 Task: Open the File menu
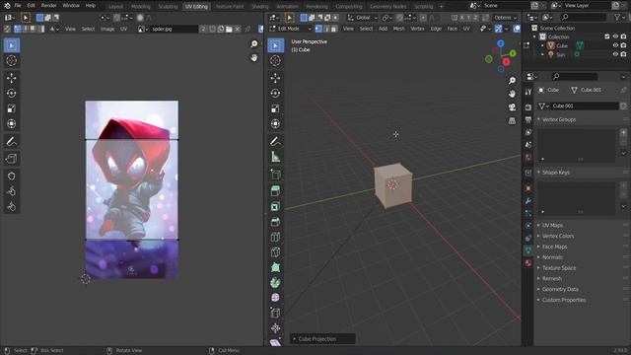(18, 6)
